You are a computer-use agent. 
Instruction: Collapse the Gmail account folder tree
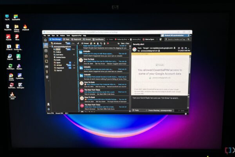coord(50,47)
